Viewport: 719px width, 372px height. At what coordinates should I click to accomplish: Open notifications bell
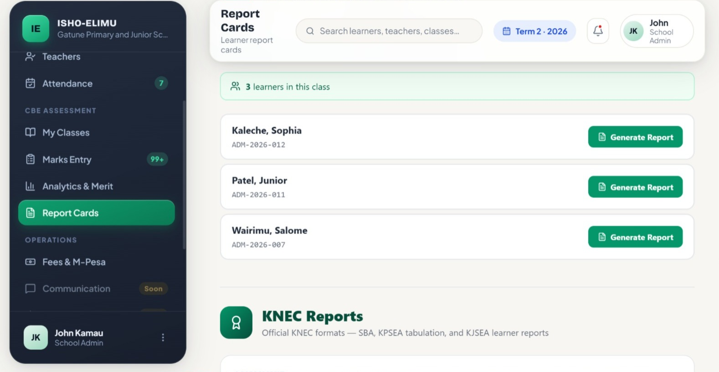point(598,31)
